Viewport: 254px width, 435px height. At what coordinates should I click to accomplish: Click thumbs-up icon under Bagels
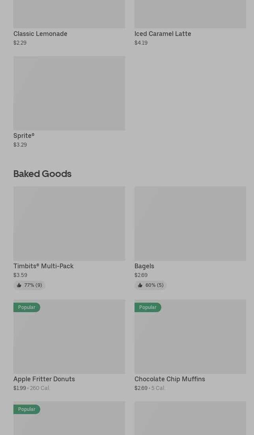coord(140,285)
